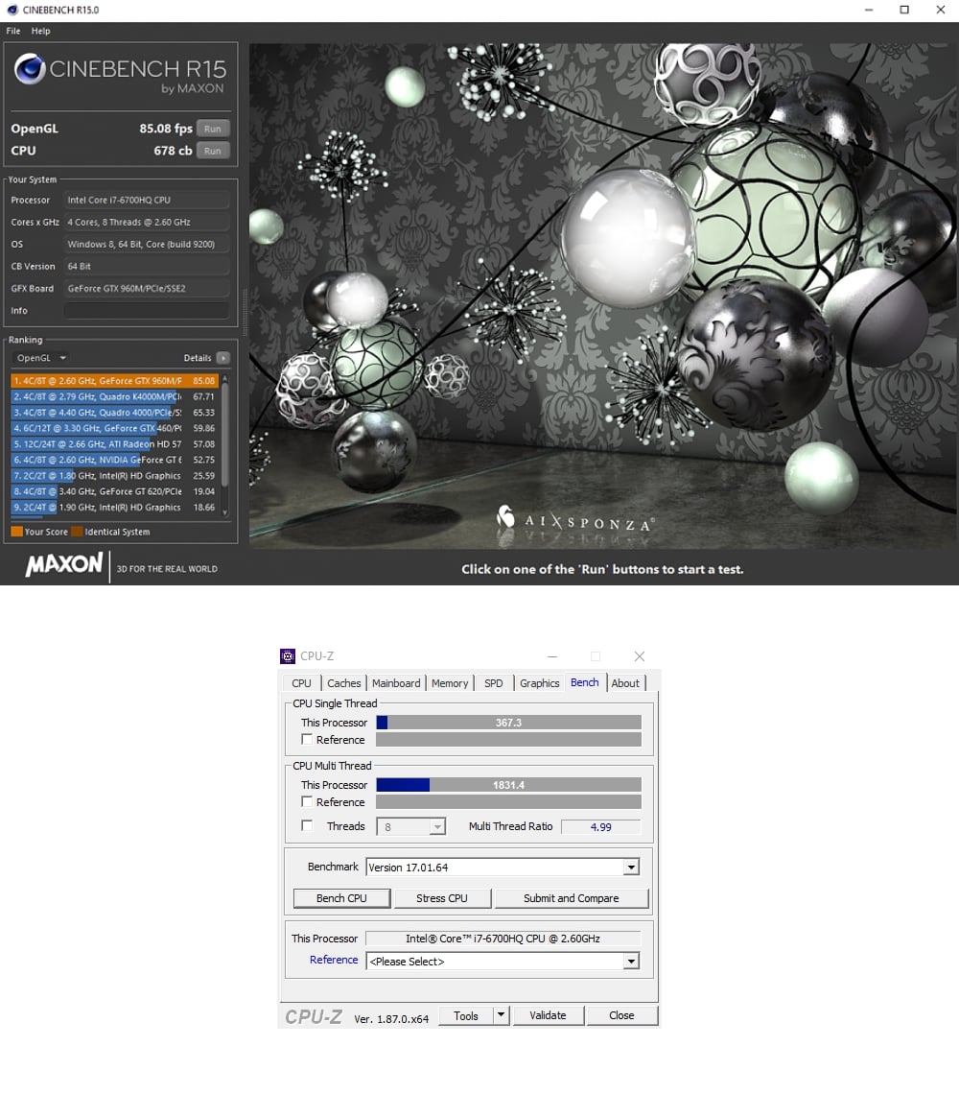Select ranking row 4 6C/12T GeForce GTX 460

pos(115,428)
